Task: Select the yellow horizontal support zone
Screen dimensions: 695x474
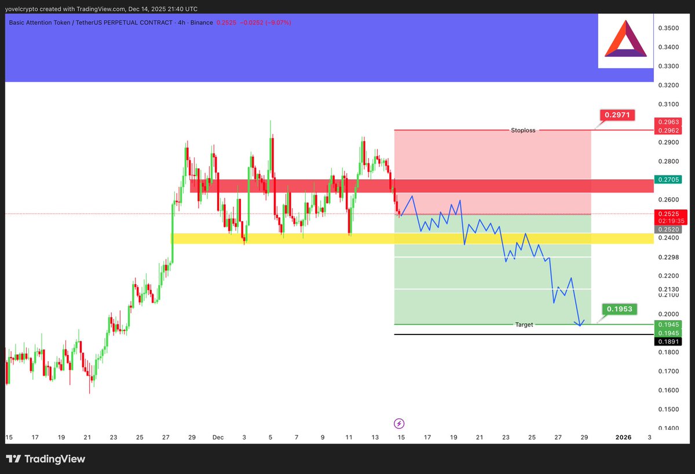Action: [412, 238]
